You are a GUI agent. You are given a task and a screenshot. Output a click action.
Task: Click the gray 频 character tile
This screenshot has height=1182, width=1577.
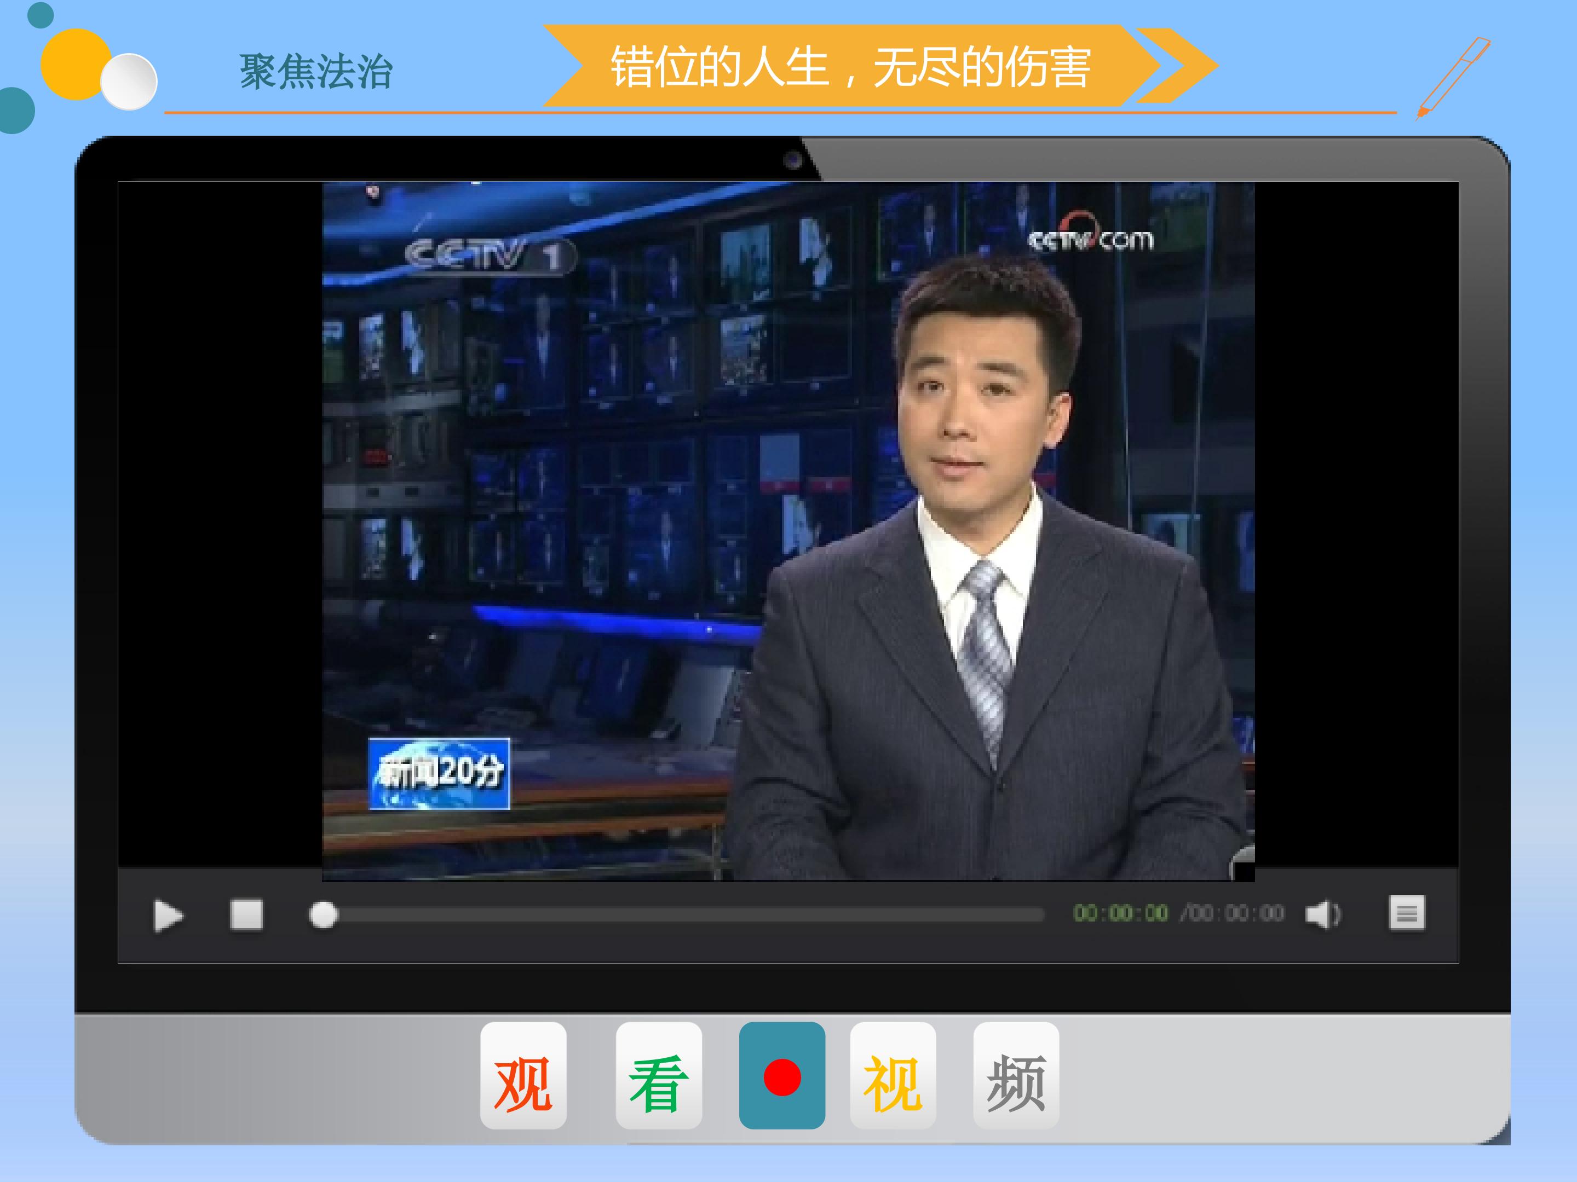click(x=1016, y=1076)
